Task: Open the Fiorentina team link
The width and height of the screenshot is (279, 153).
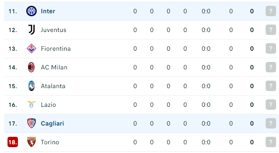Action: 56,49
